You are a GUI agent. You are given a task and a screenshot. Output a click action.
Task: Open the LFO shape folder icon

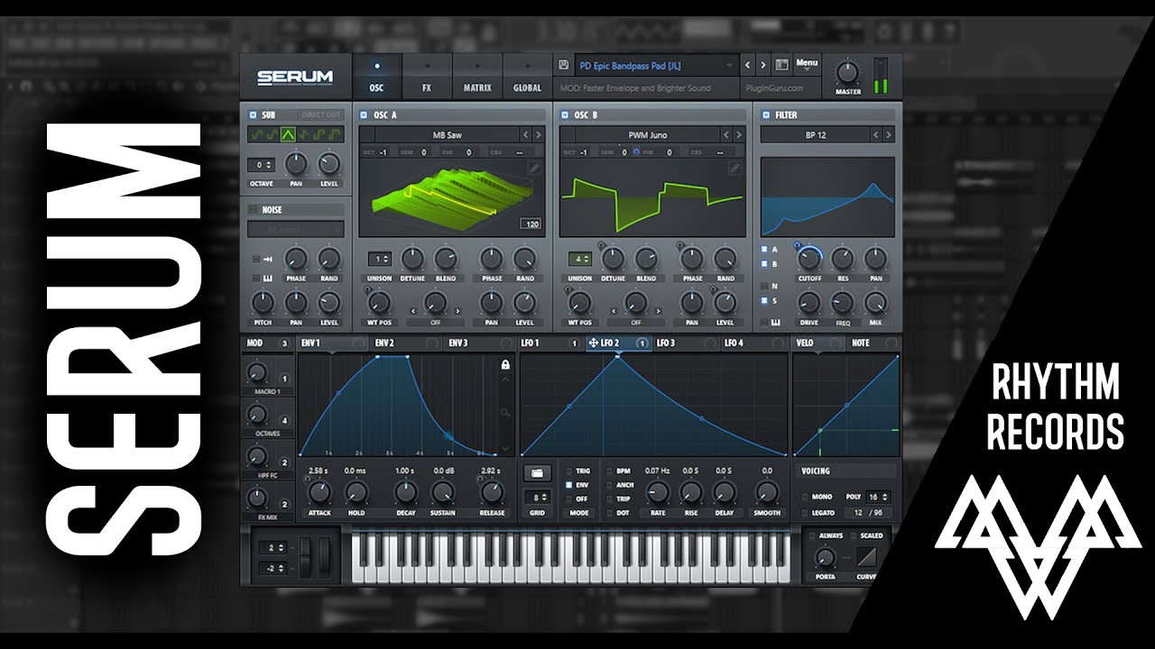point(537,472)
